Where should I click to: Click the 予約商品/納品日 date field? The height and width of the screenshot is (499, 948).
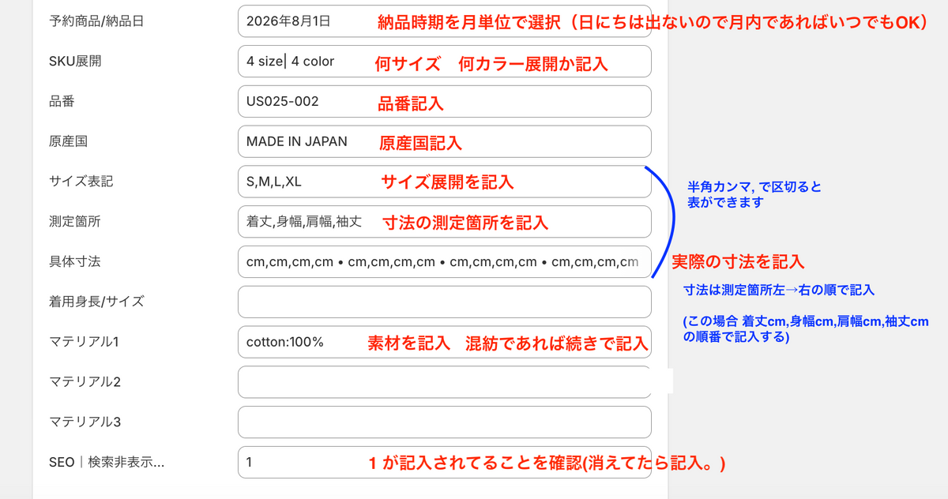click(444, 21)
